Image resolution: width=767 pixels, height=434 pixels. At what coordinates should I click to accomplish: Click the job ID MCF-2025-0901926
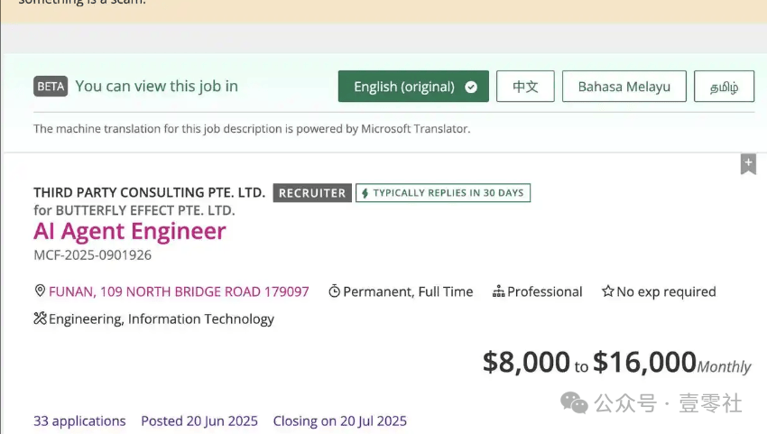click(x=92, y=255)
